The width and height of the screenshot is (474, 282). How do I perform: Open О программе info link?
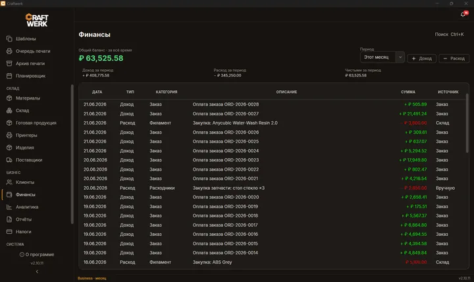(x=37, y=254)
